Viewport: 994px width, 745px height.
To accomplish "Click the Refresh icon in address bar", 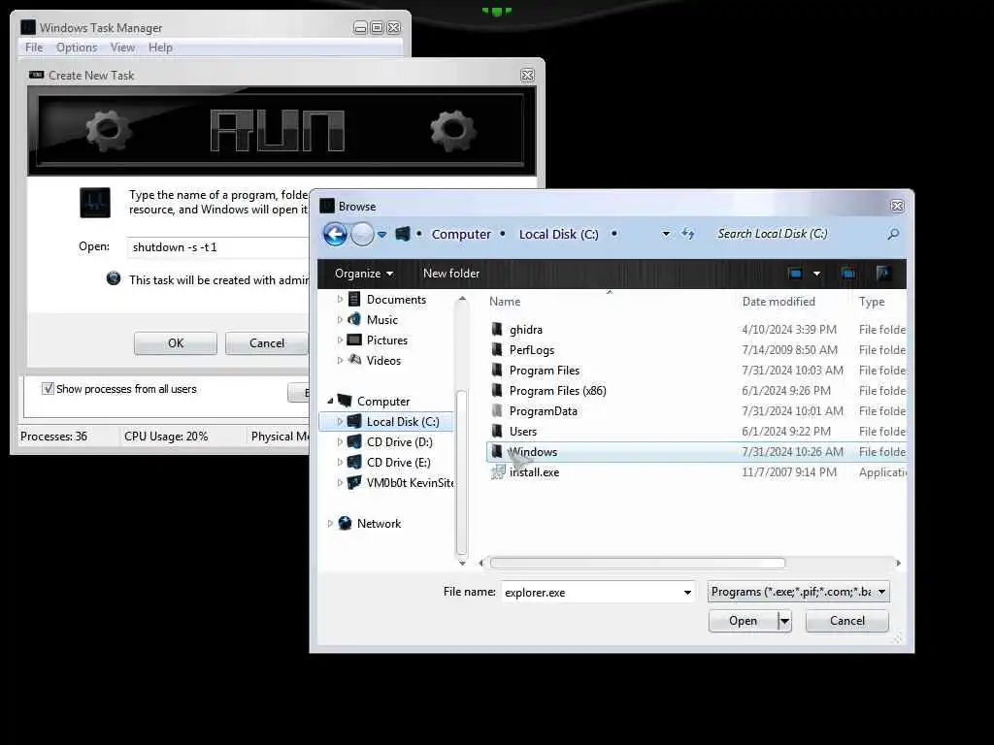I will (688, 234).
